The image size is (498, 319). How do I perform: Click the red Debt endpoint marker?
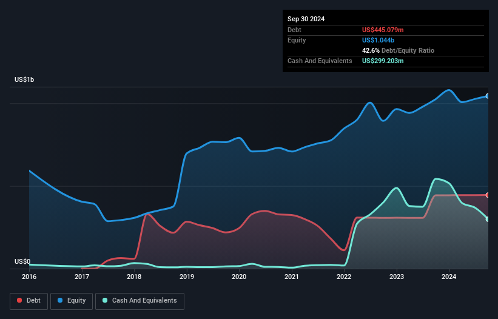click(x=488, y=195)
